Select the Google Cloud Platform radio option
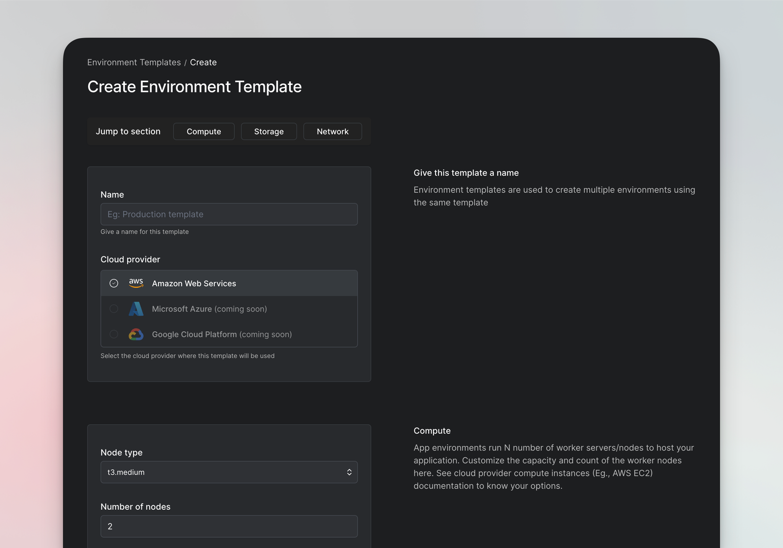 tap(114, 334)
